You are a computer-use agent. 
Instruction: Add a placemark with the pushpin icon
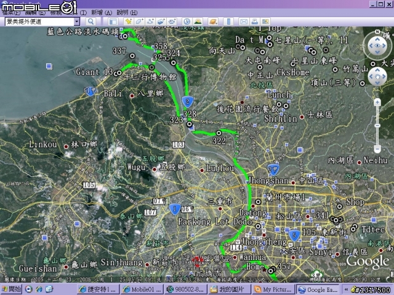[129, 22]
